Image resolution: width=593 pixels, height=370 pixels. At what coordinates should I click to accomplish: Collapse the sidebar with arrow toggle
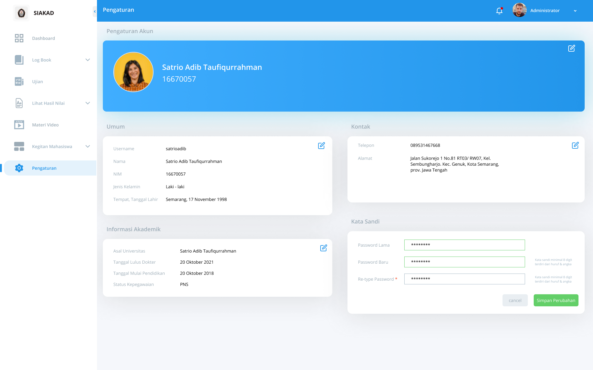(x=95, y=11)
